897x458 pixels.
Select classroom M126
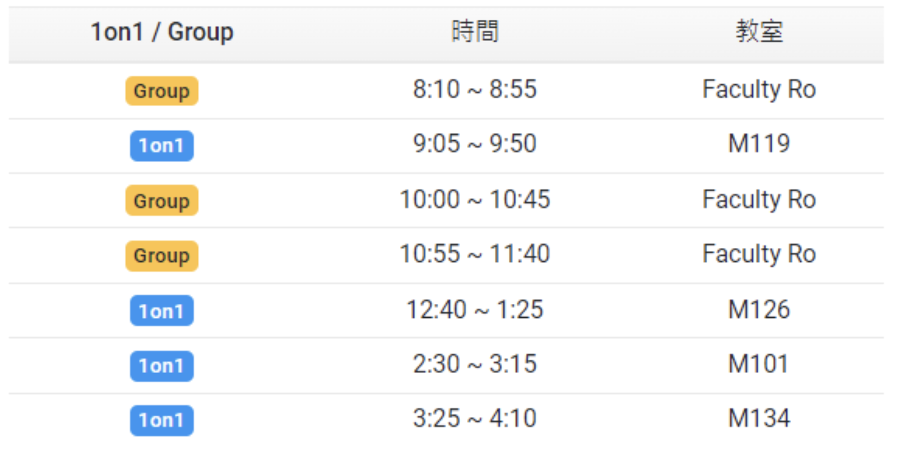[759, 310]
